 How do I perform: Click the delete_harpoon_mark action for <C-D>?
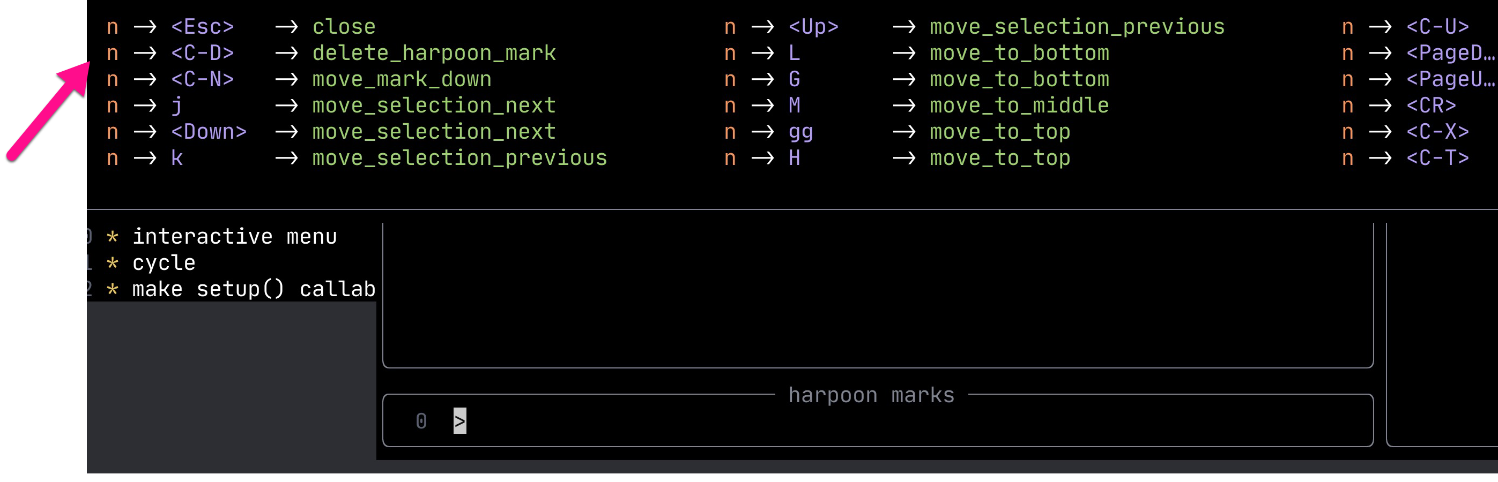(x=433, y=53)
